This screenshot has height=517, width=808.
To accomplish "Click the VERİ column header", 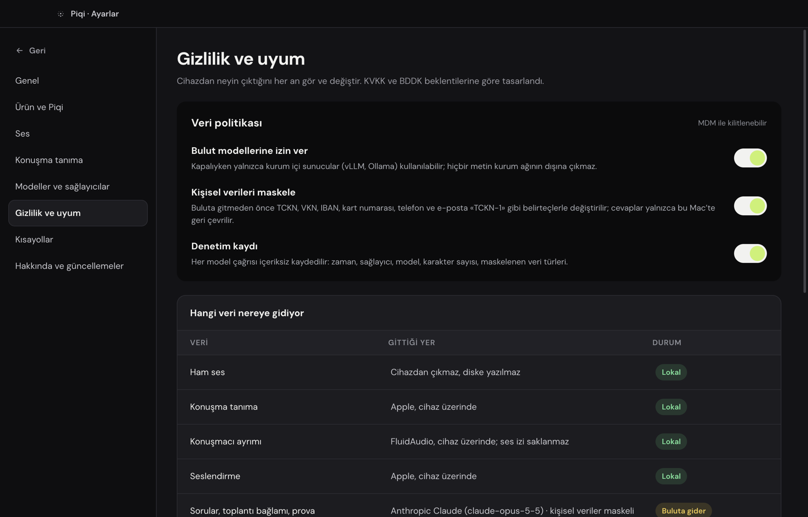I will pyautogui.click(x=199, y=342).
